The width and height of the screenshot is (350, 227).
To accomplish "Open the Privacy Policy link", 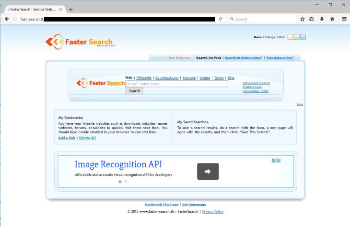I will pos(213,211).
